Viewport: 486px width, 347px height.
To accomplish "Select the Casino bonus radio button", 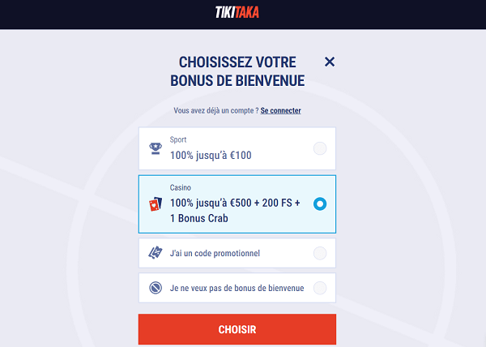I will (320, 203).
